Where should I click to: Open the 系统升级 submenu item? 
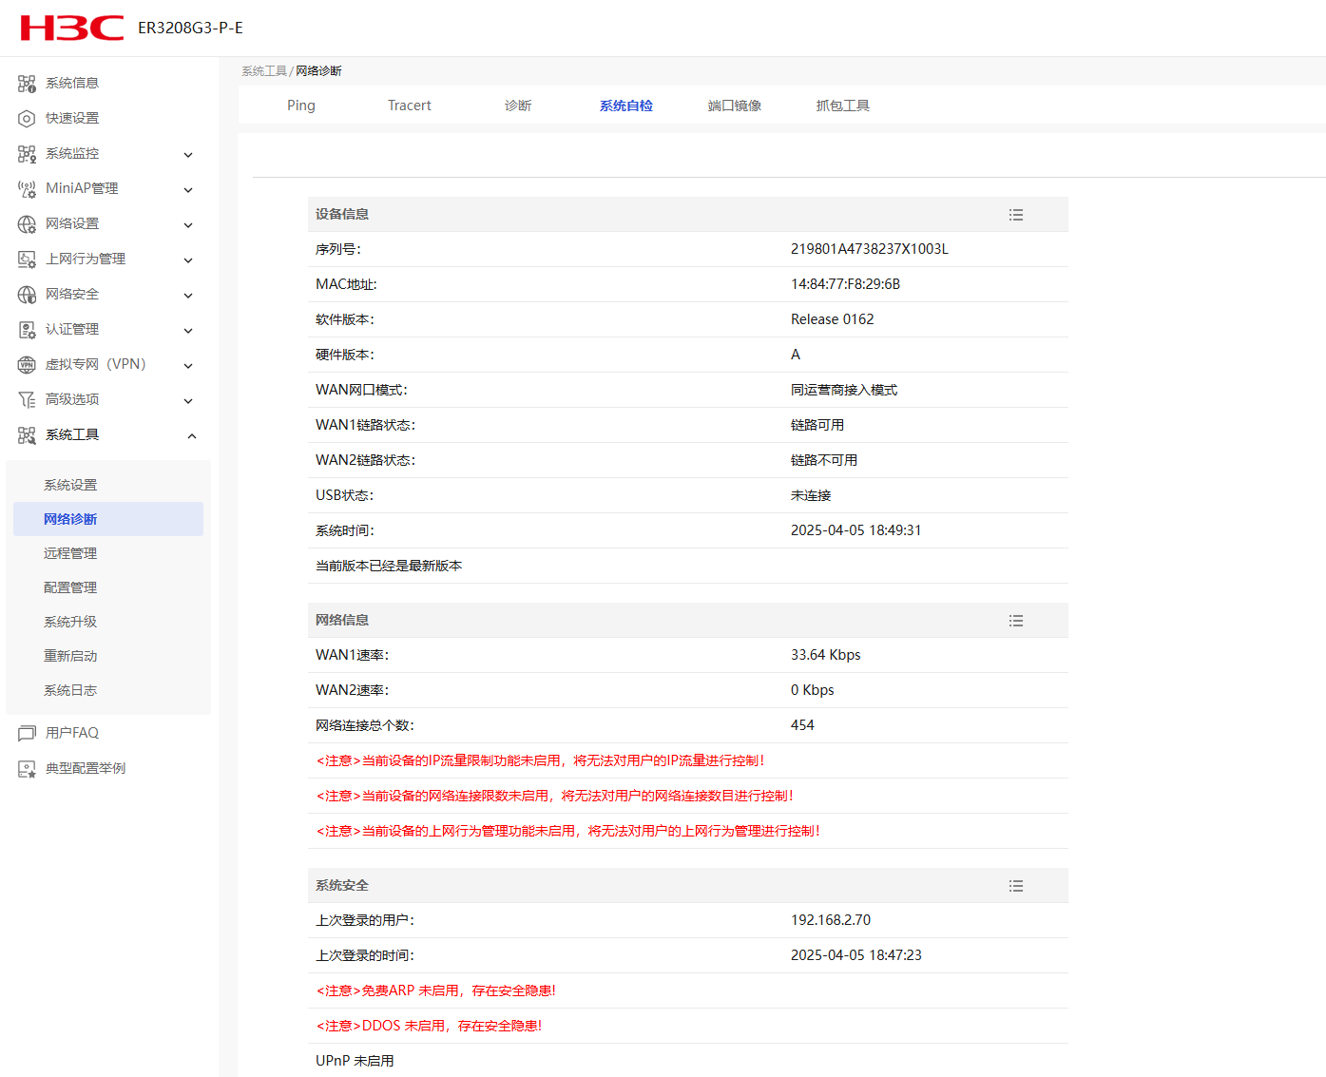(x=70, y=622)
